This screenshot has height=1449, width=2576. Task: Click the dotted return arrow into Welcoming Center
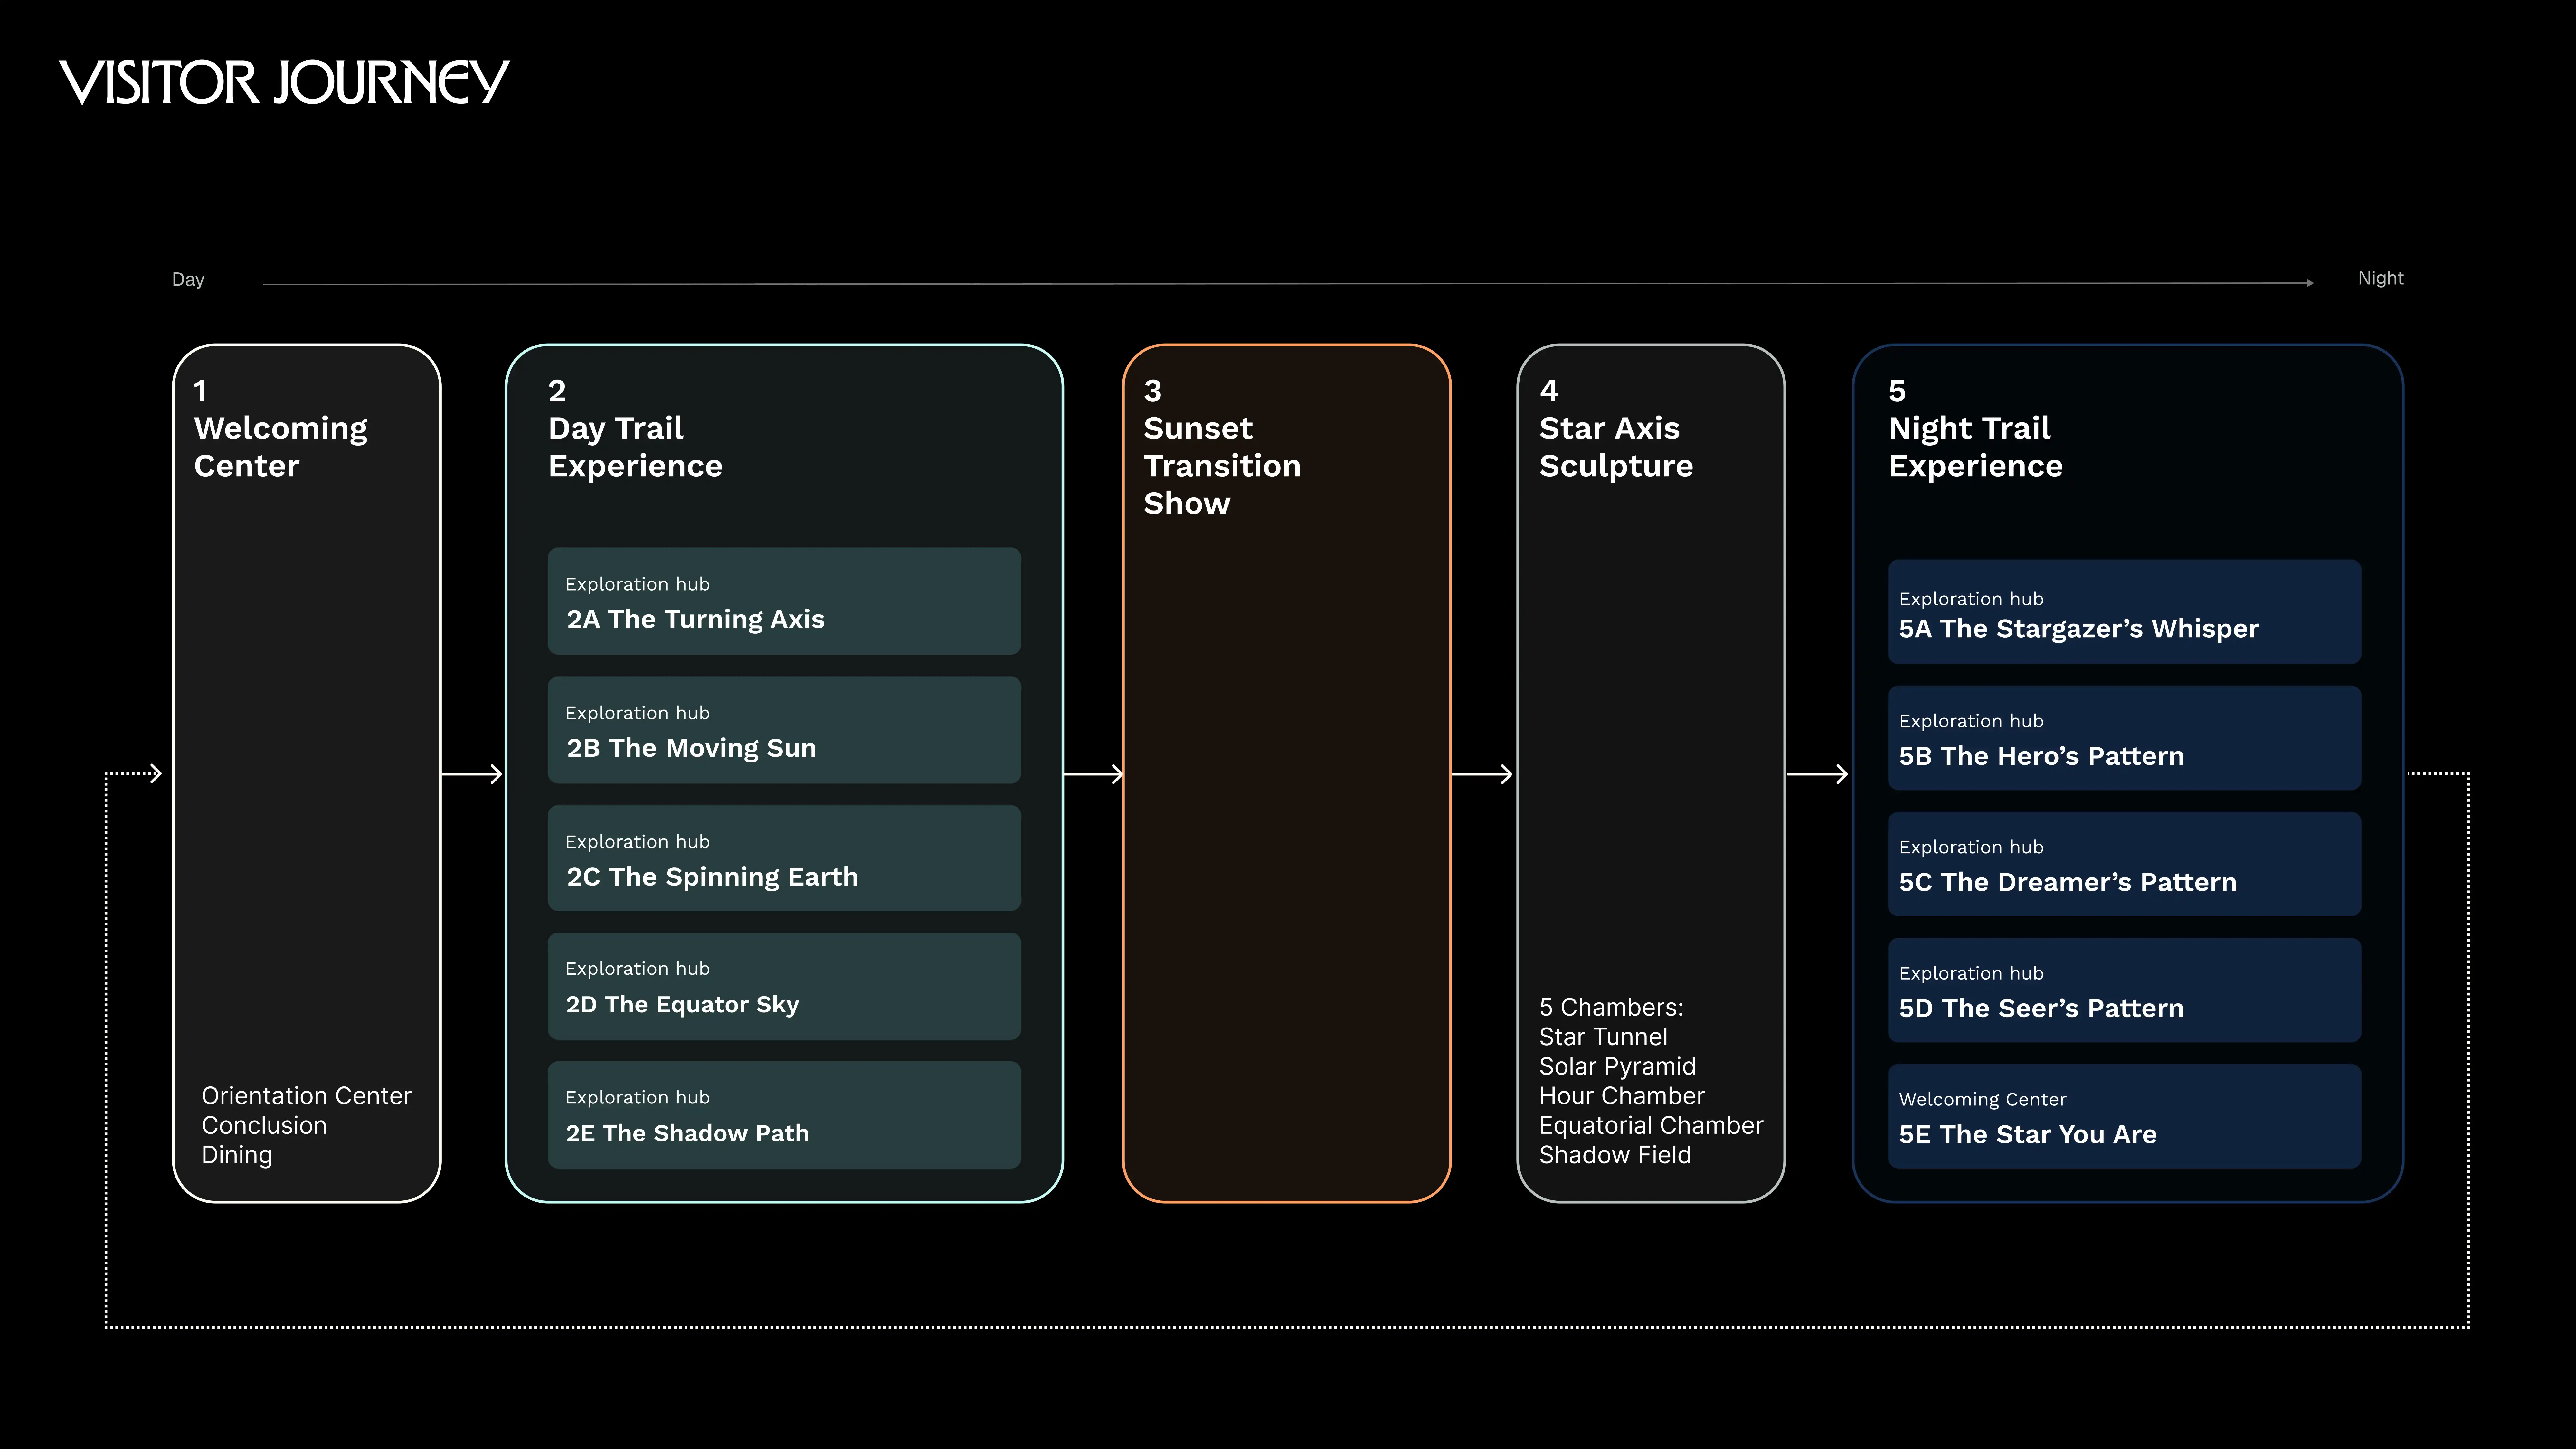coord(134,773)
